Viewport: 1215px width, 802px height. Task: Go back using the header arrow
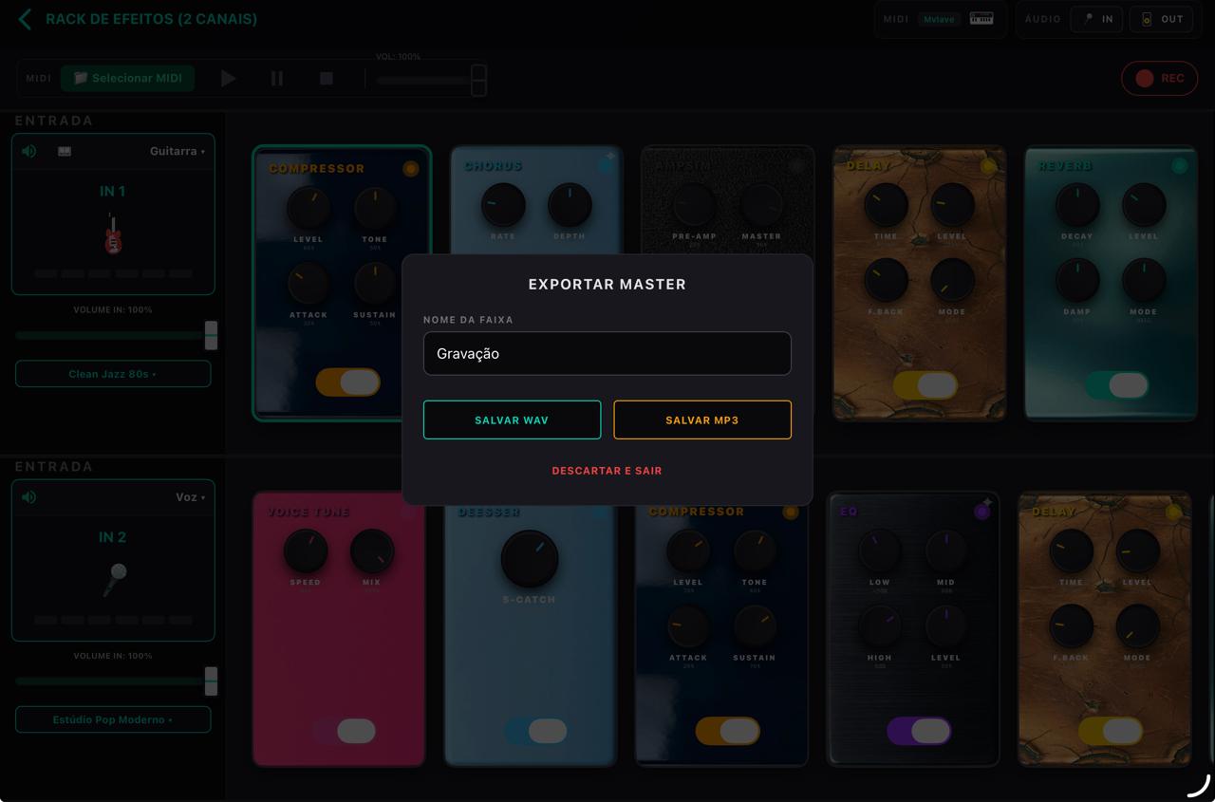click(25, 19)
